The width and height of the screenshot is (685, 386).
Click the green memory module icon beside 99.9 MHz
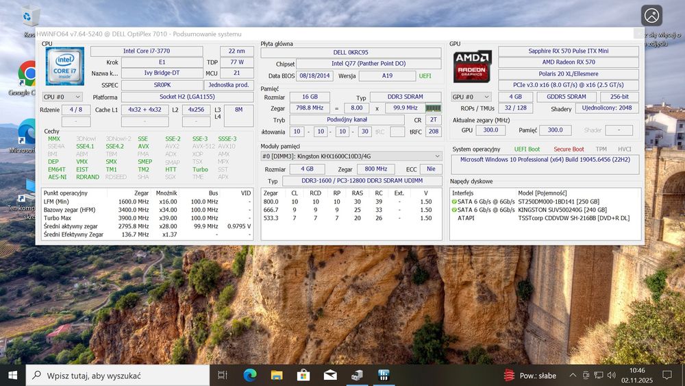point(433,108)
